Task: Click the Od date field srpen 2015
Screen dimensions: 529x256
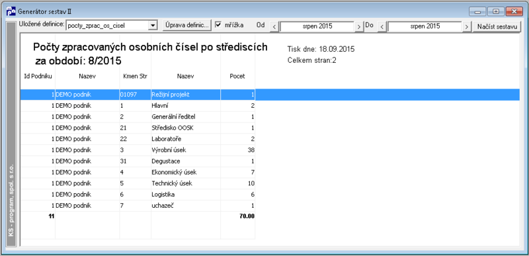Action: point(317,26)
